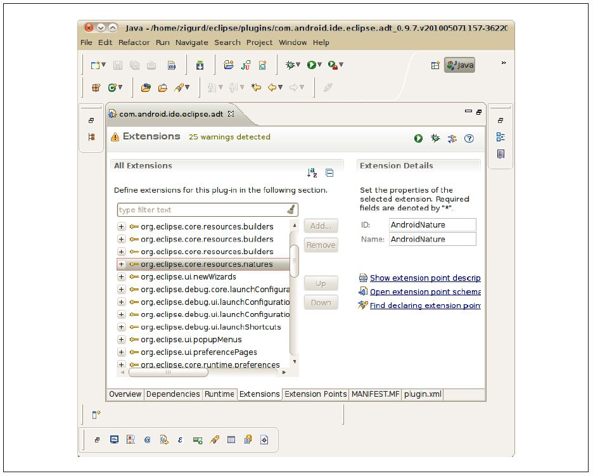
Task: Click the debug bug icon in Extensions header
Action: pyautogui.click(x=435, y=138)
